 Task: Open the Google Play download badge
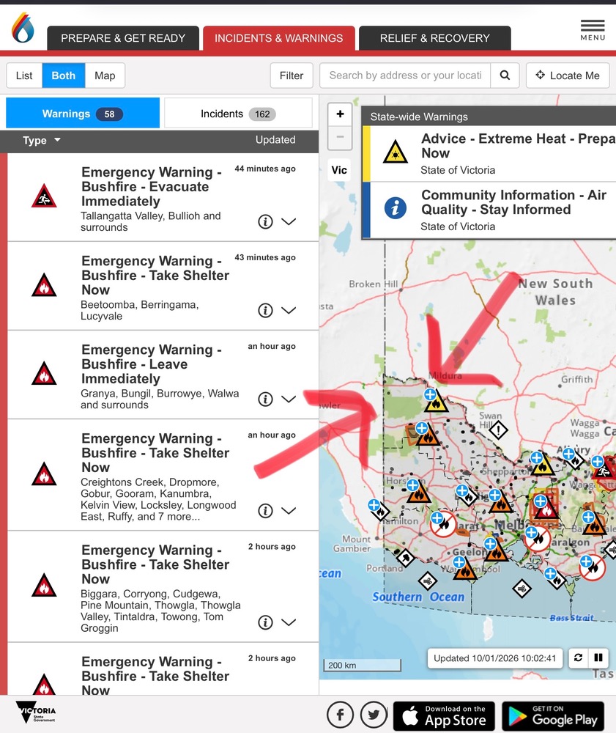[x=553, y=715]
